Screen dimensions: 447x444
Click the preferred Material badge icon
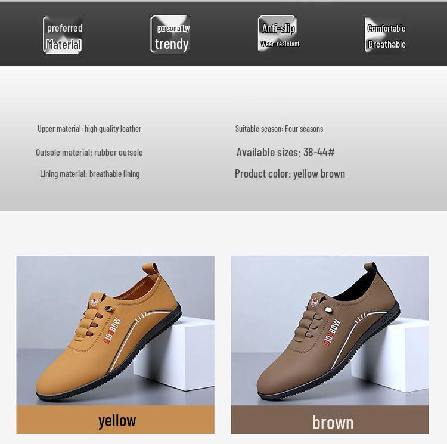tap(63, 35)
